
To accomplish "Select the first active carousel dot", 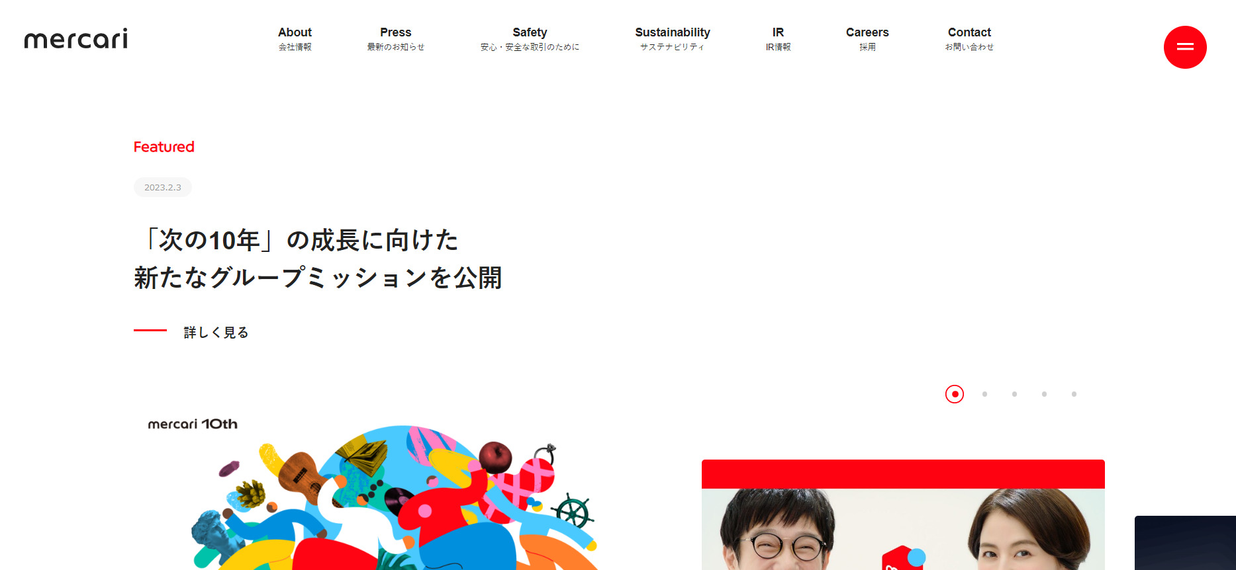I will click(x=955, y=394).
